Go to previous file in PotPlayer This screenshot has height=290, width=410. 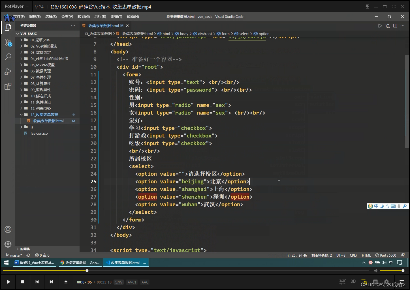37,282
